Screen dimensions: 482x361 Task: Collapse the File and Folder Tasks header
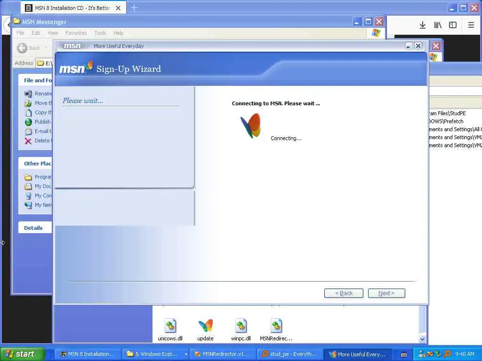click(x=35, y=80)
